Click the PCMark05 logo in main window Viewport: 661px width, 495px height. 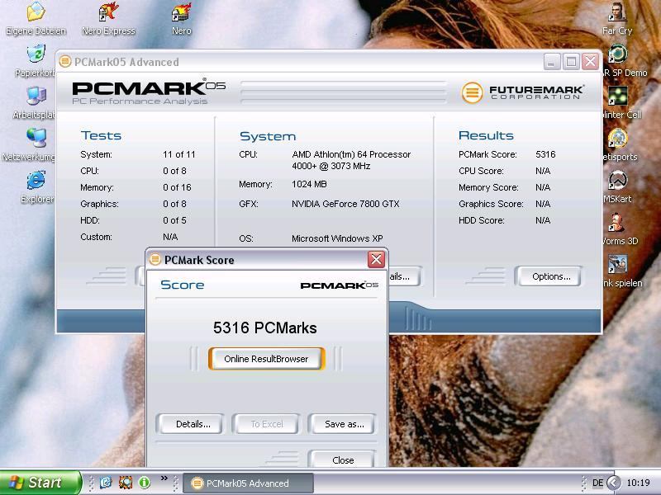[149, 92]
